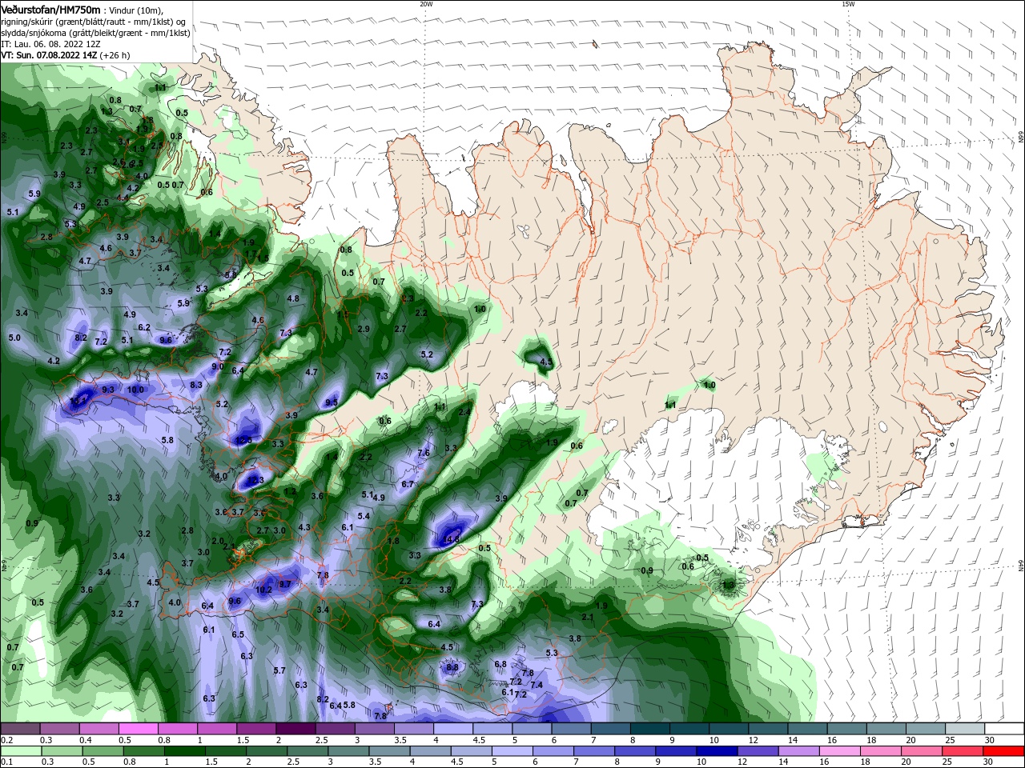Click the 'VT: Sun. 07.08.2022 14Z (+26 h)' line
This screenshot has height=768, width=1025.
[66, 55]
